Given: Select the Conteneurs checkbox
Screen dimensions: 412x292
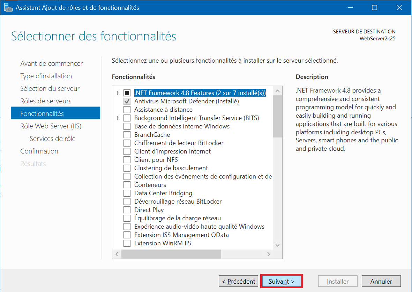Looking at the screenshot, I should [127, 185].
